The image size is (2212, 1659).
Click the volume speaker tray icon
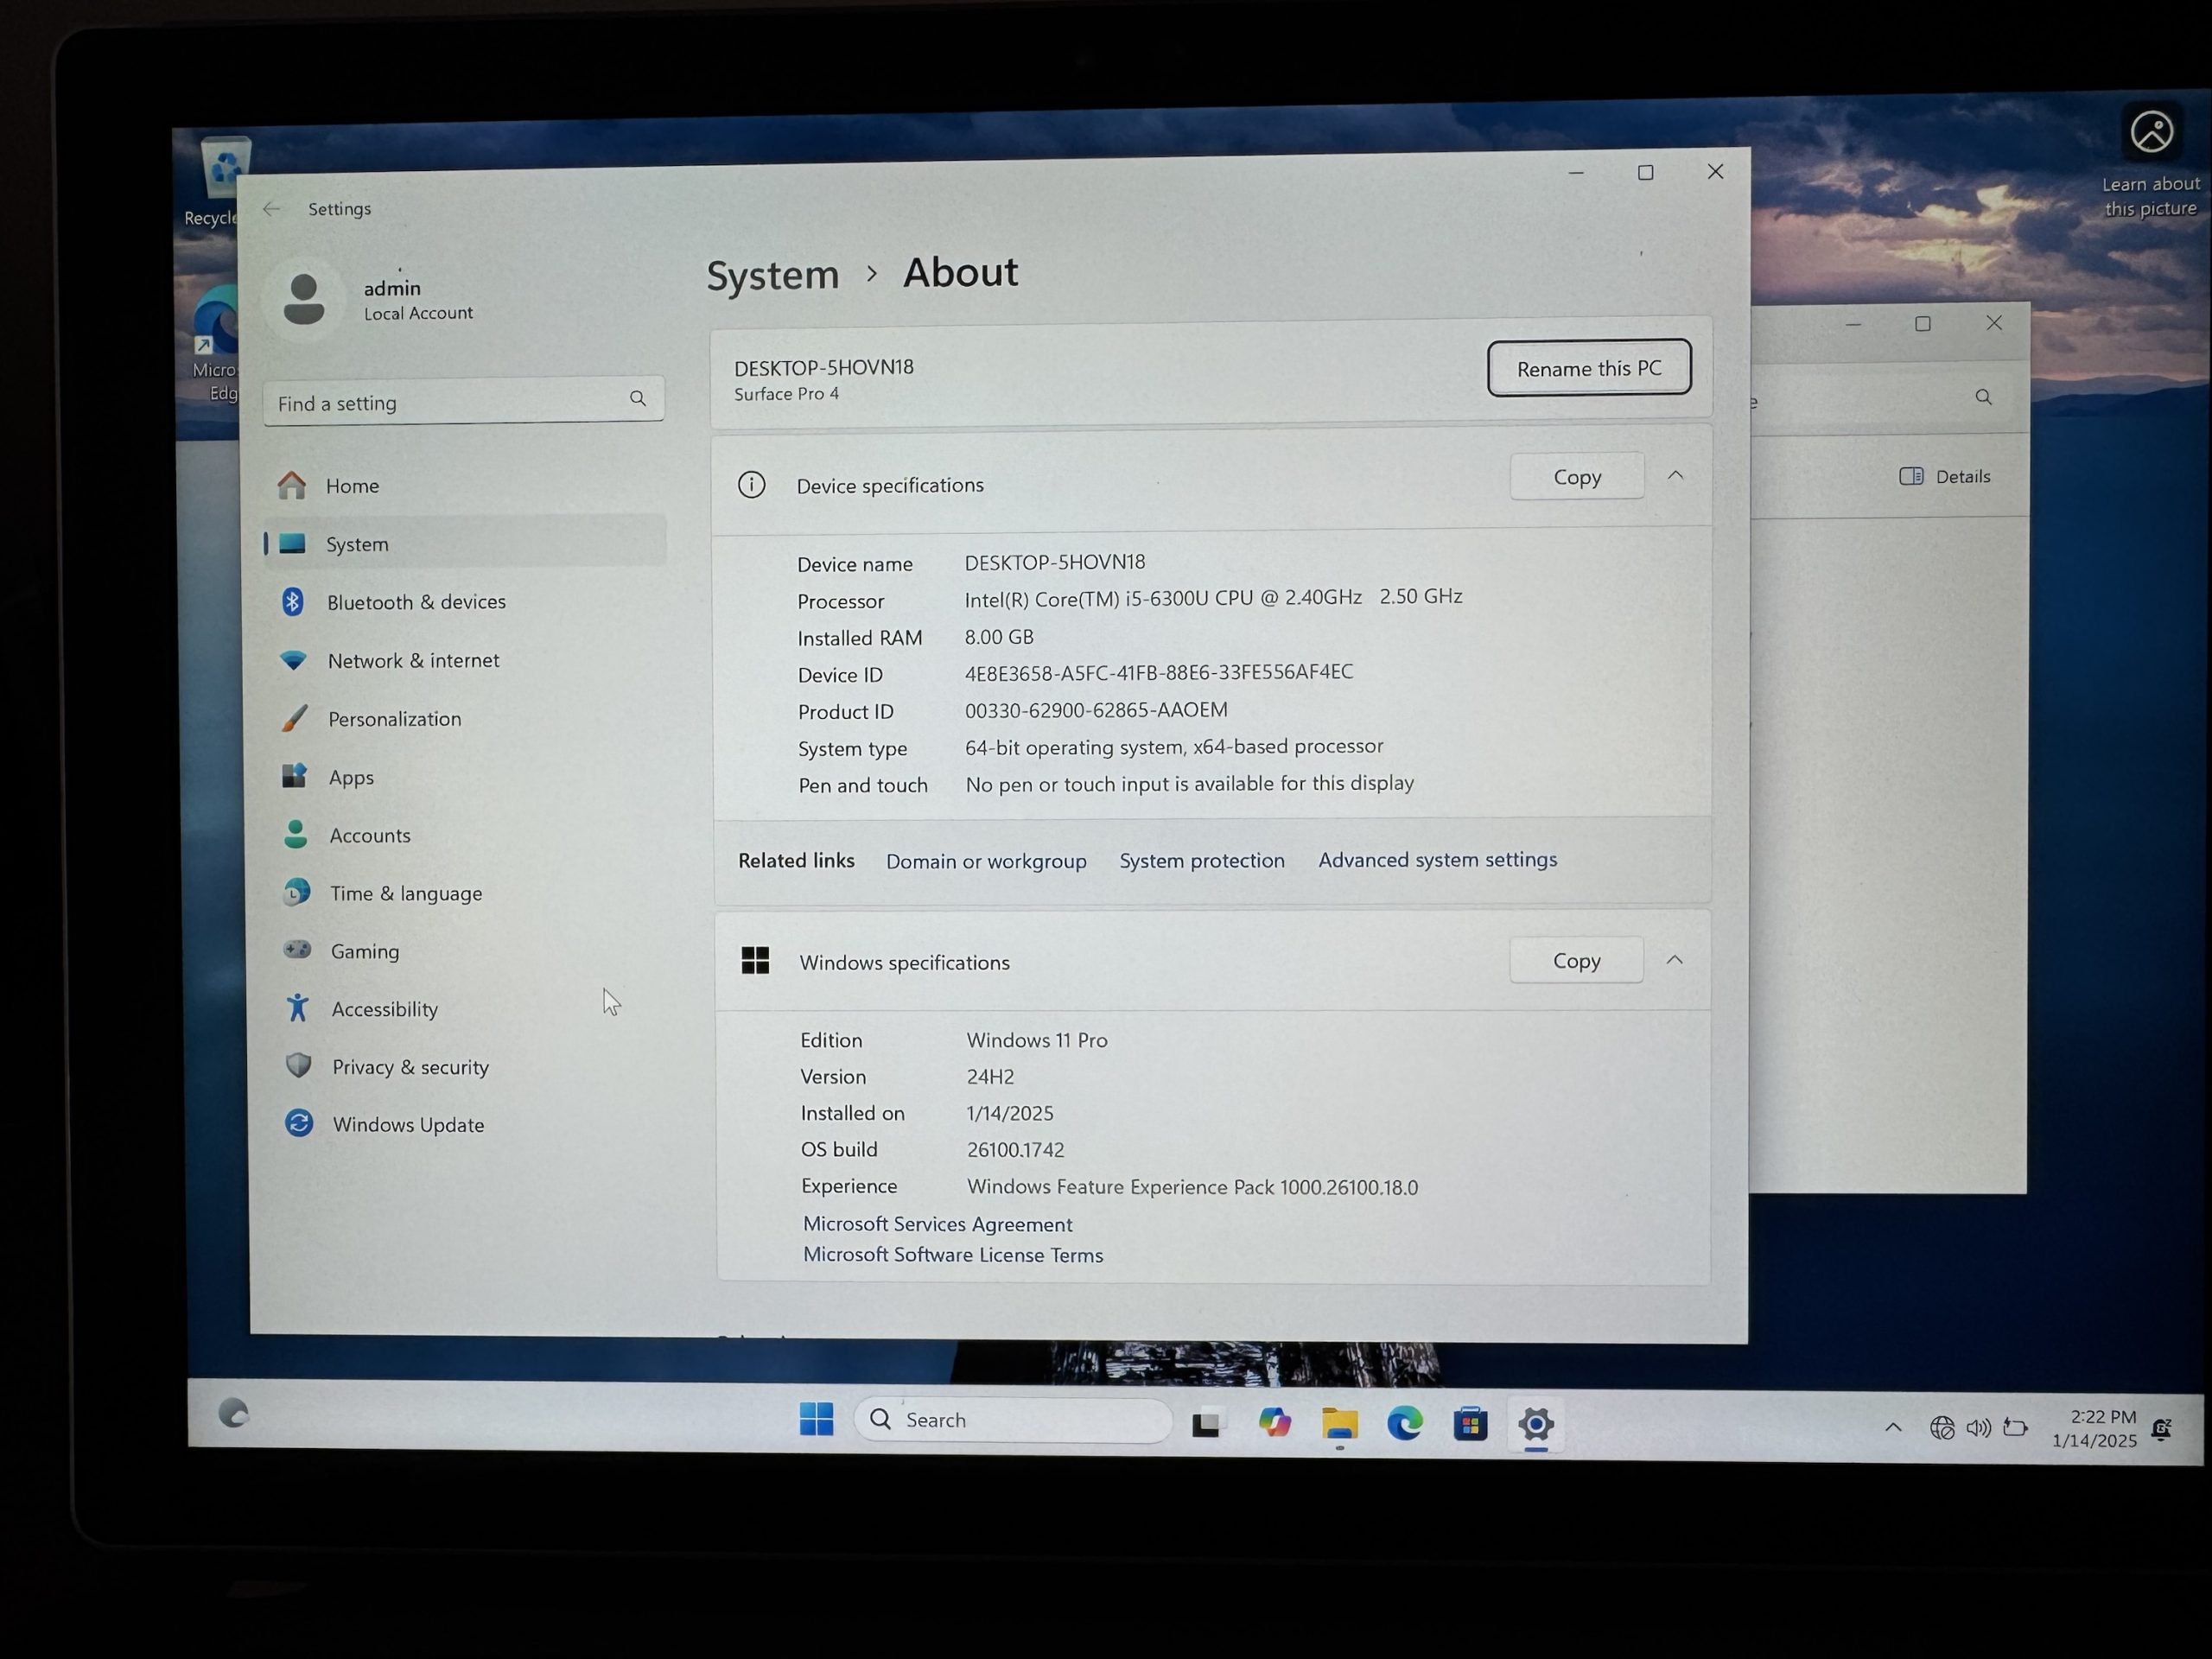coord(1978,1428)
